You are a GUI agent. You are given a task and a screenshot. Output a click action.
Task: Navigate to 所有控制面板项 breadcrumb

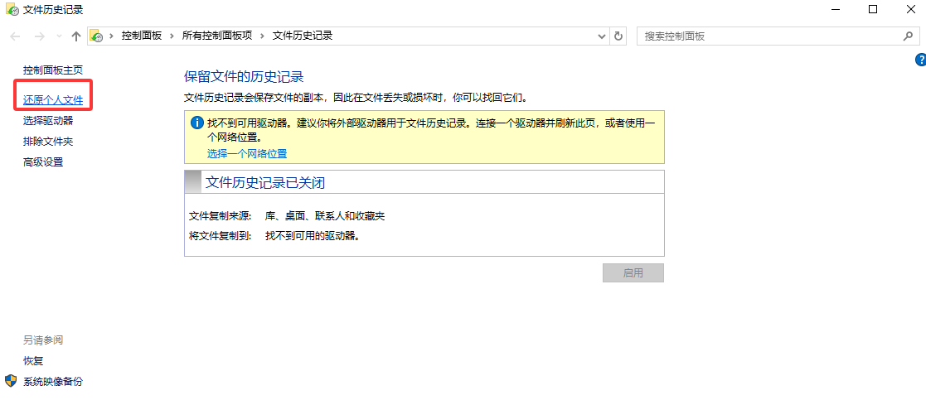click(x=216, y=36)
